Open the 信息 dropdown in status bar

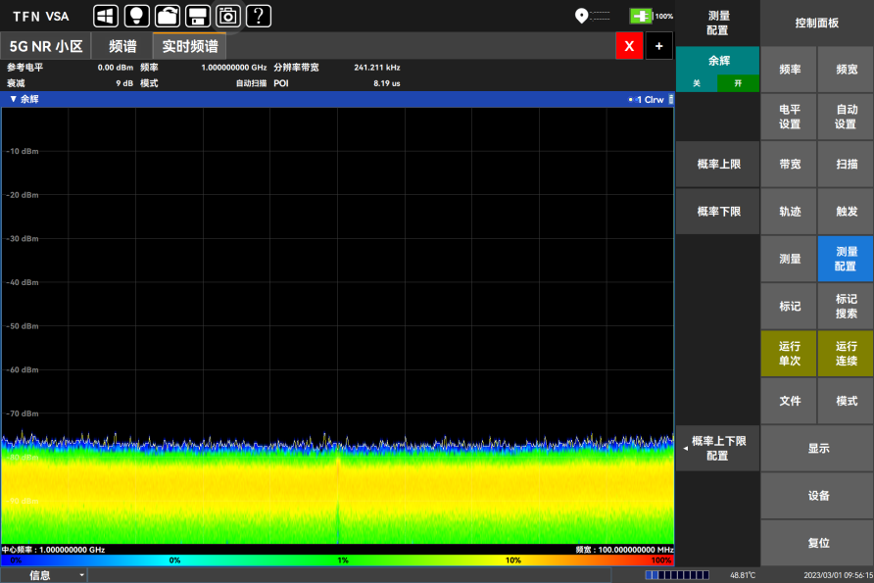click(x=44, y=575)
